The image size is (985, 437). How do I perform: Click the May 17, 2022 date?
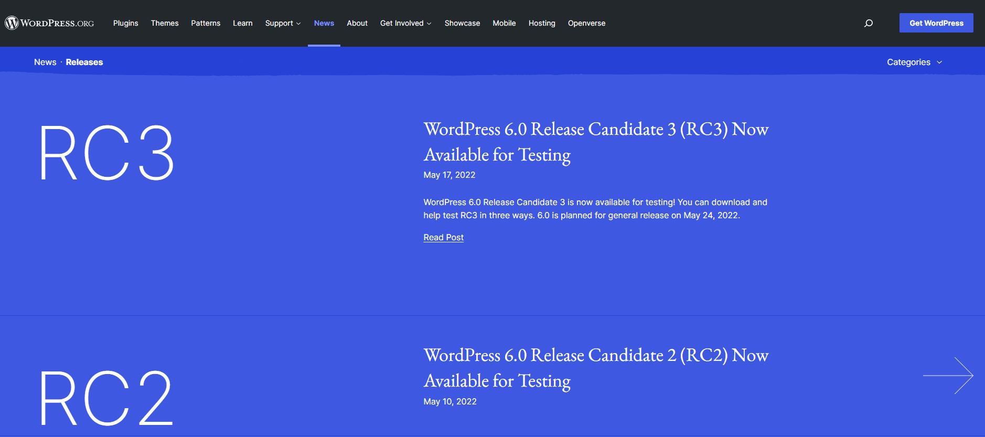coord(449,175)
